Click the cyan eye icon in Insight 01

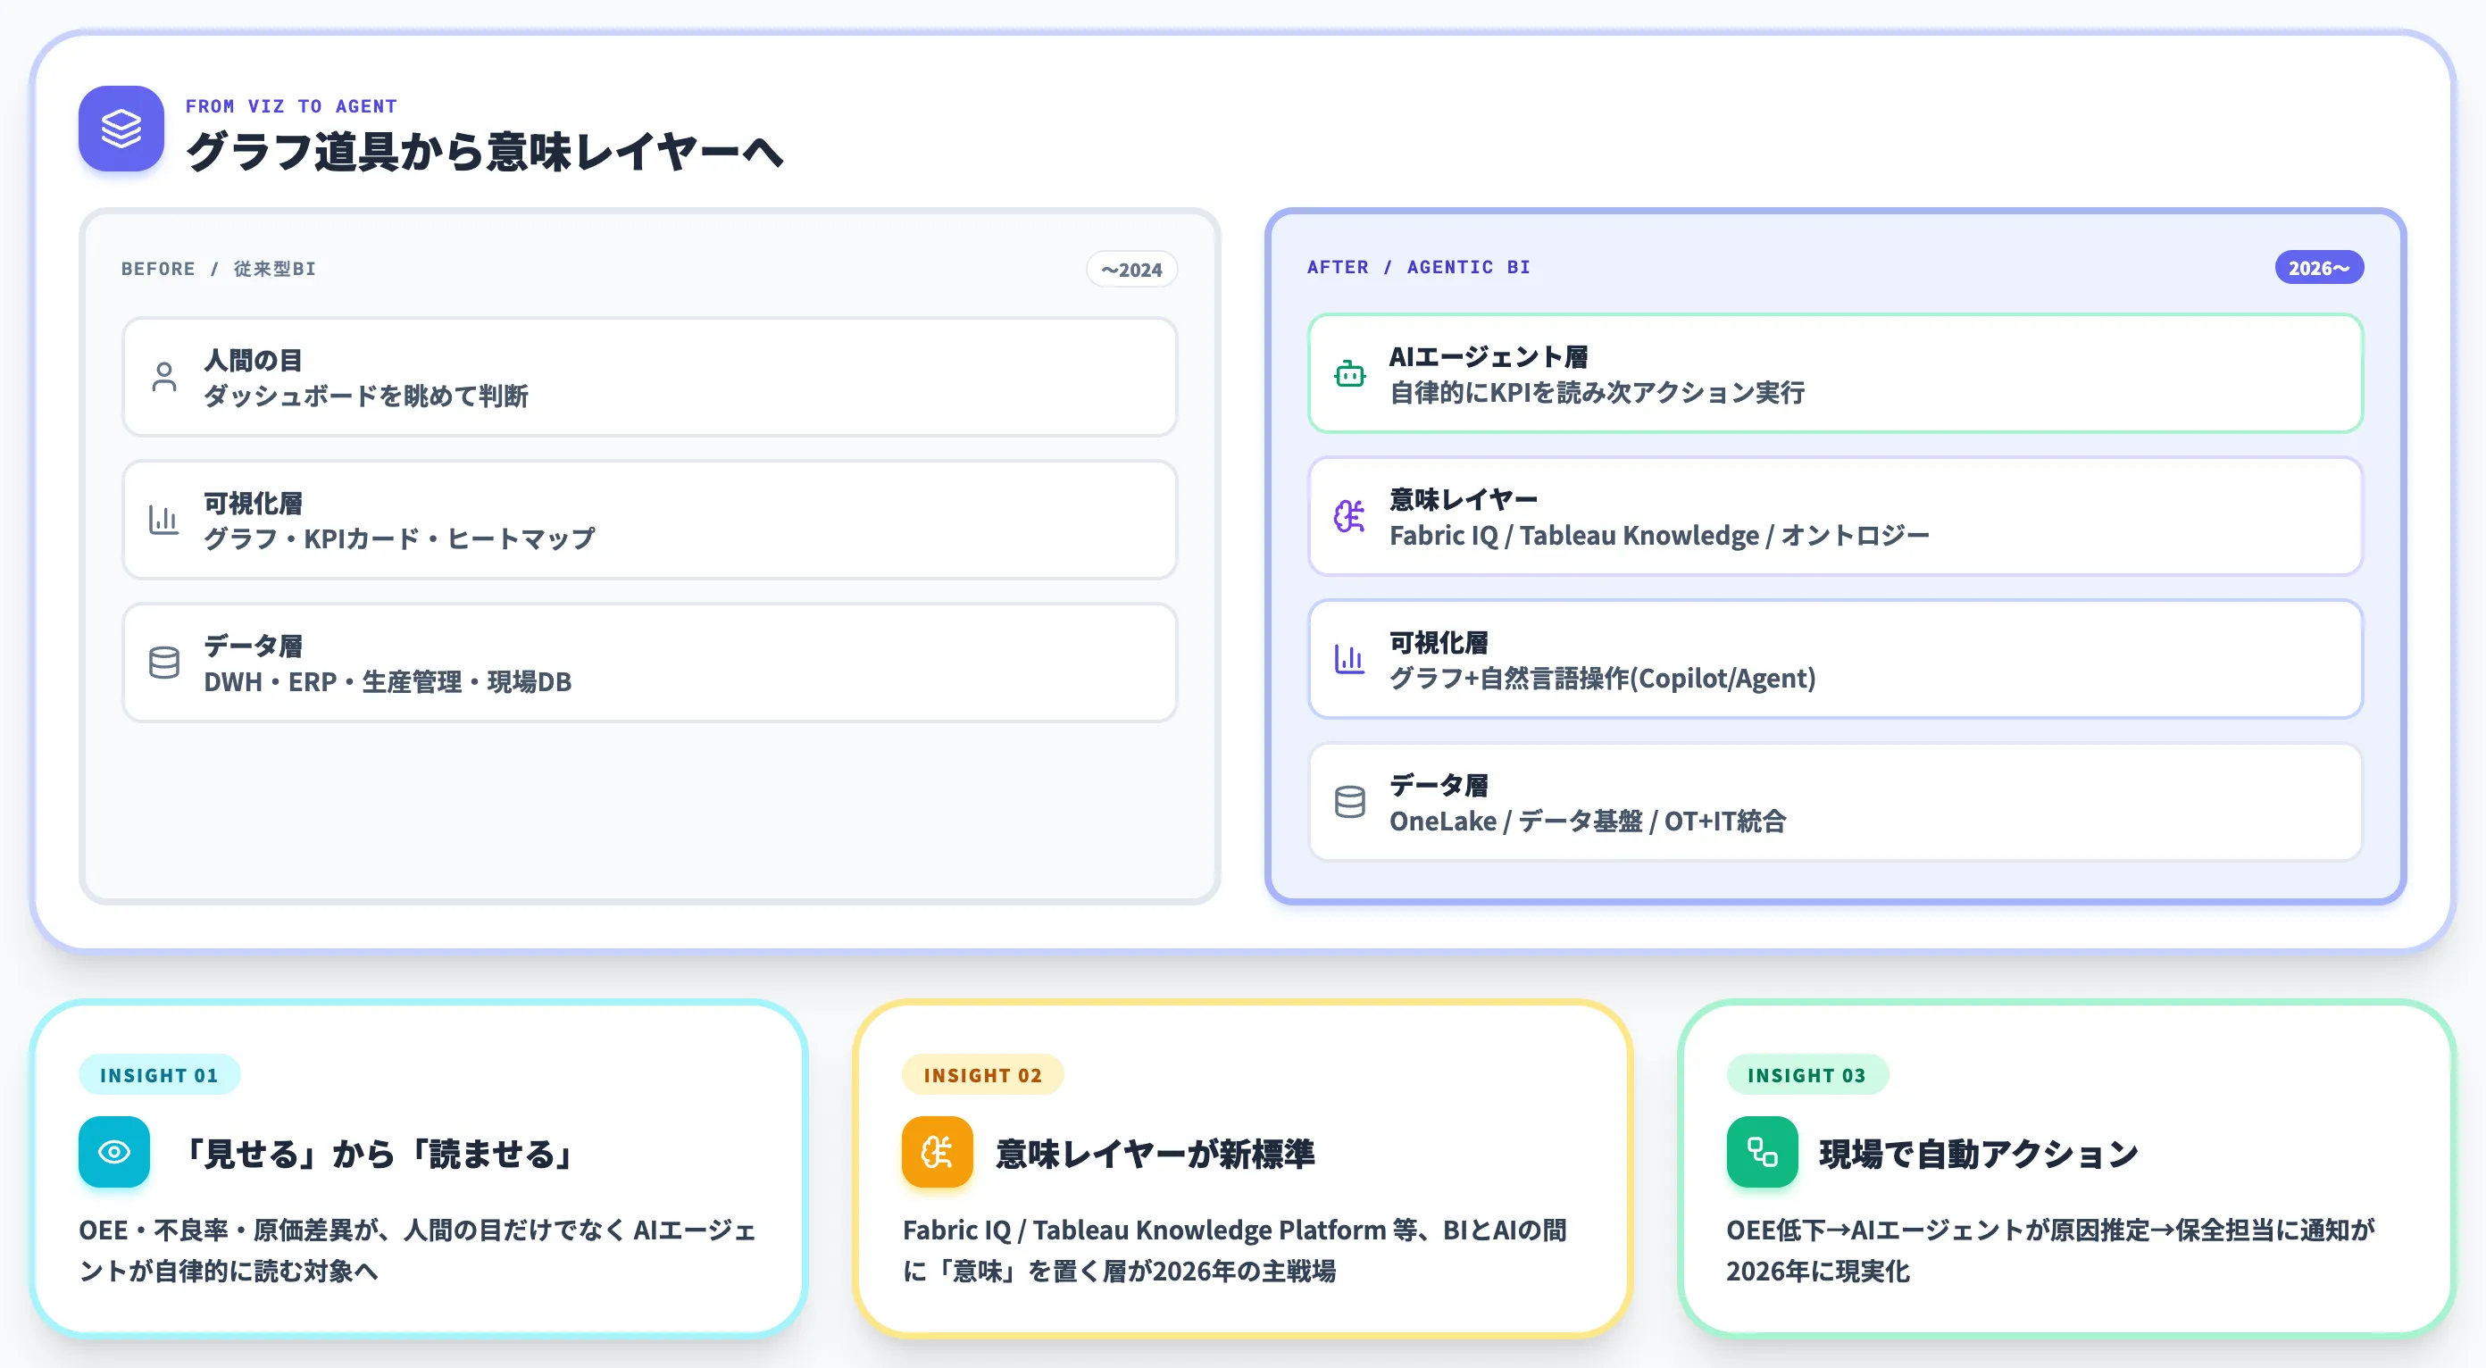(114, 1152)
